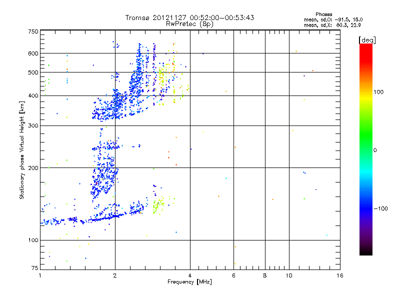Click the colorbar tick label '100'
Screen dimensions: 400x300
pos(378,92)
